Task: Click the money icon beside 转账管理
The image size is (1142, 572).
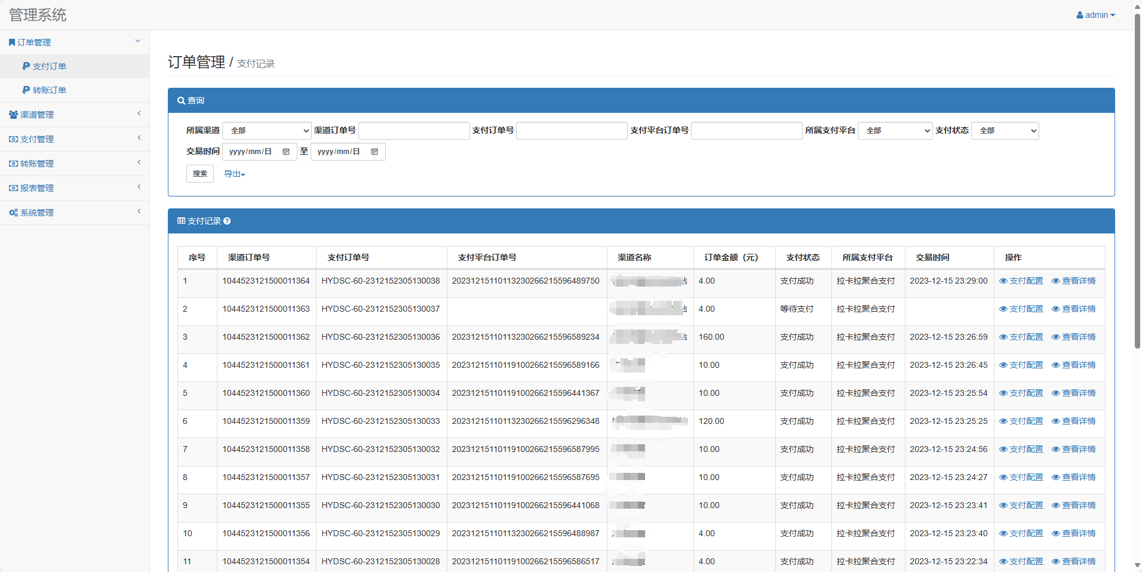Action: click(13, 164)
